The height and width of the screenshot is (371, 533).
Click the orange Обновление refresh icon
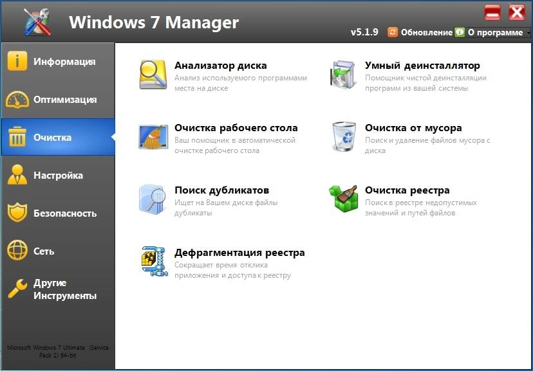[392, 32]
